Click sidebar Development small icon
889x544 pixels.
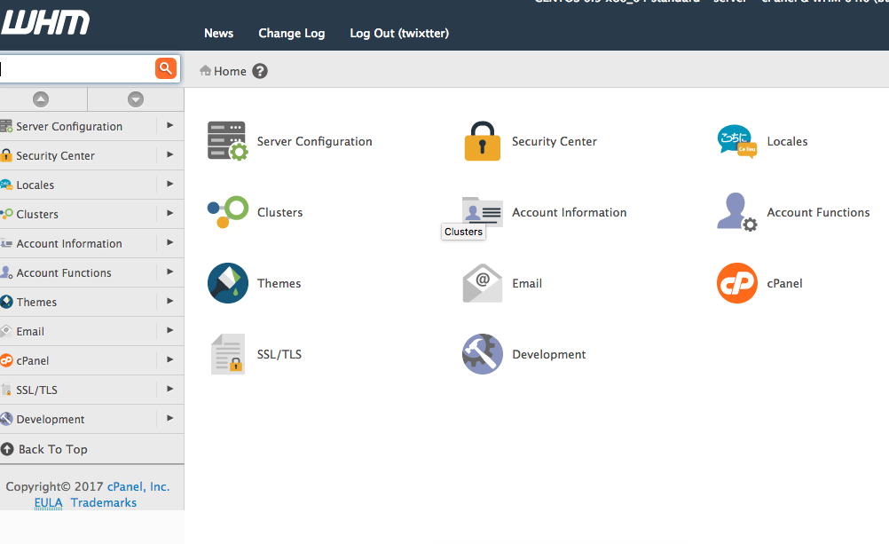pos(6,419)
